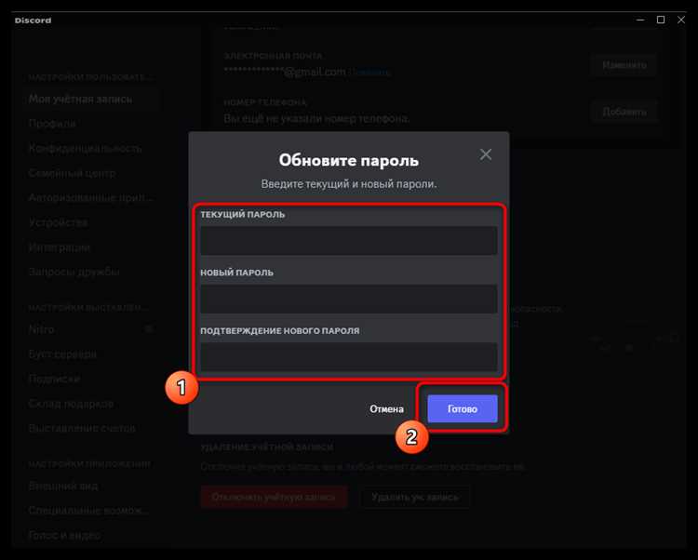Focus the Новый пароль field

click(x=349, y=299)
